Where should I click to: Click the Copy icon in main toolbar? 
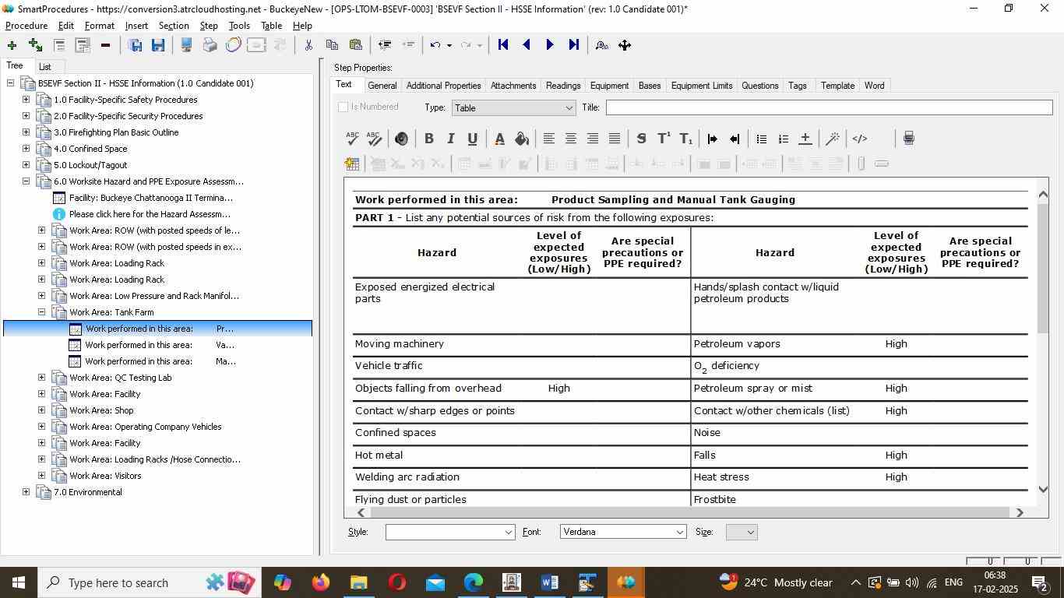332,45
